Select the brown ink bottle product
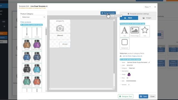The width and height of the screenshot is (178, 100). point(27,45)
